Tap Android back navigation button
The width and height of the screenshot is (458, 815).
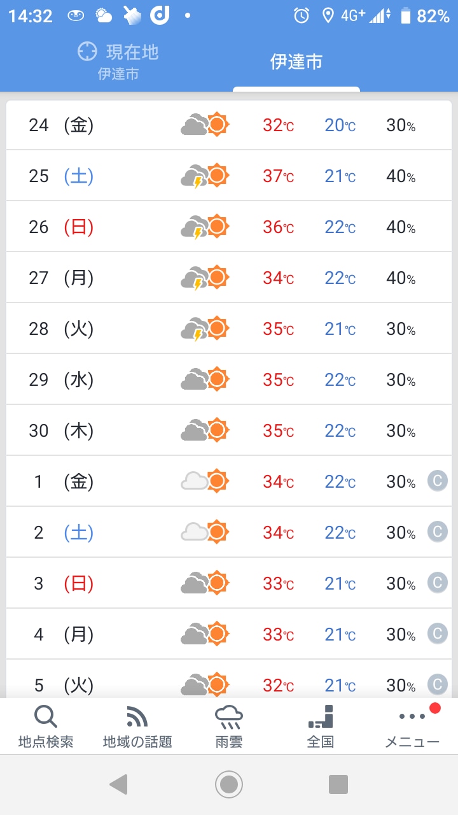point(119,784)
